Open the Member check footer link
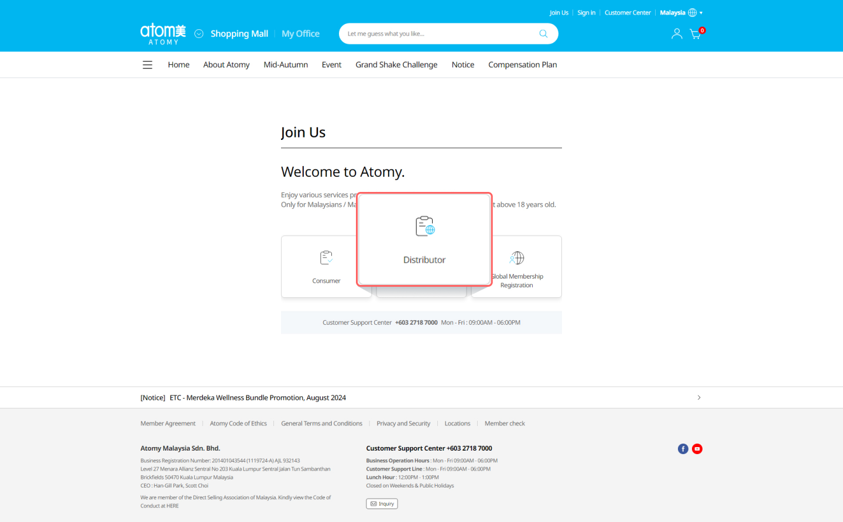The height and width of the screenshot is (522, 843). coord(505,424)
